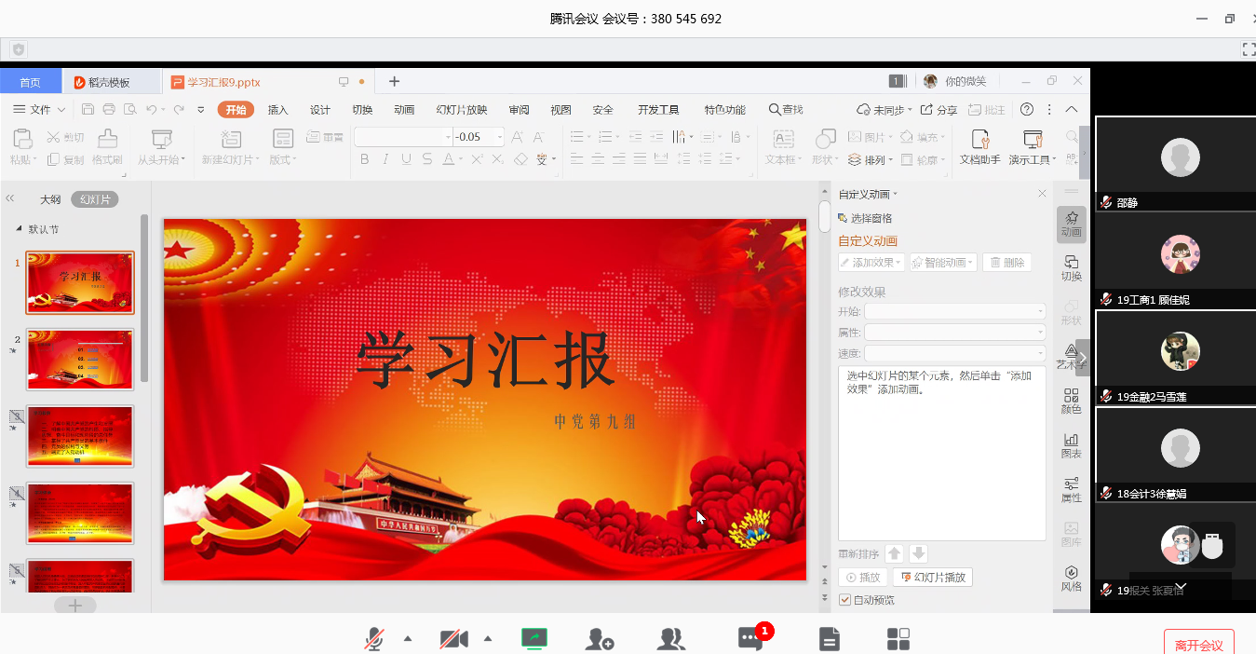Expand the 添加效果 add effect dropdown
1256x654 pixels.
871,263
